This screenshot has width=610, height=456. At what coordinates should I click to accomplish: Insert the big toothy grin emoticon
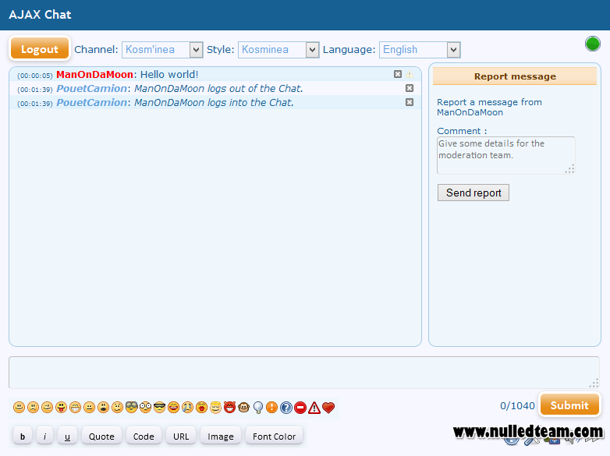[x=75, y=407]
